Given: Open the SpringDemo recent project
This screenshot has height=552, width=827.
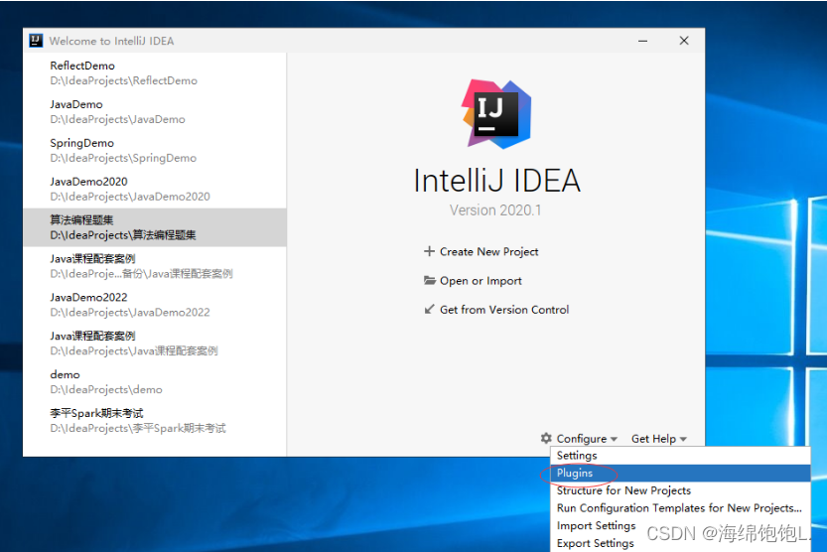Looking at the screenshot, I should pos(155,150).
